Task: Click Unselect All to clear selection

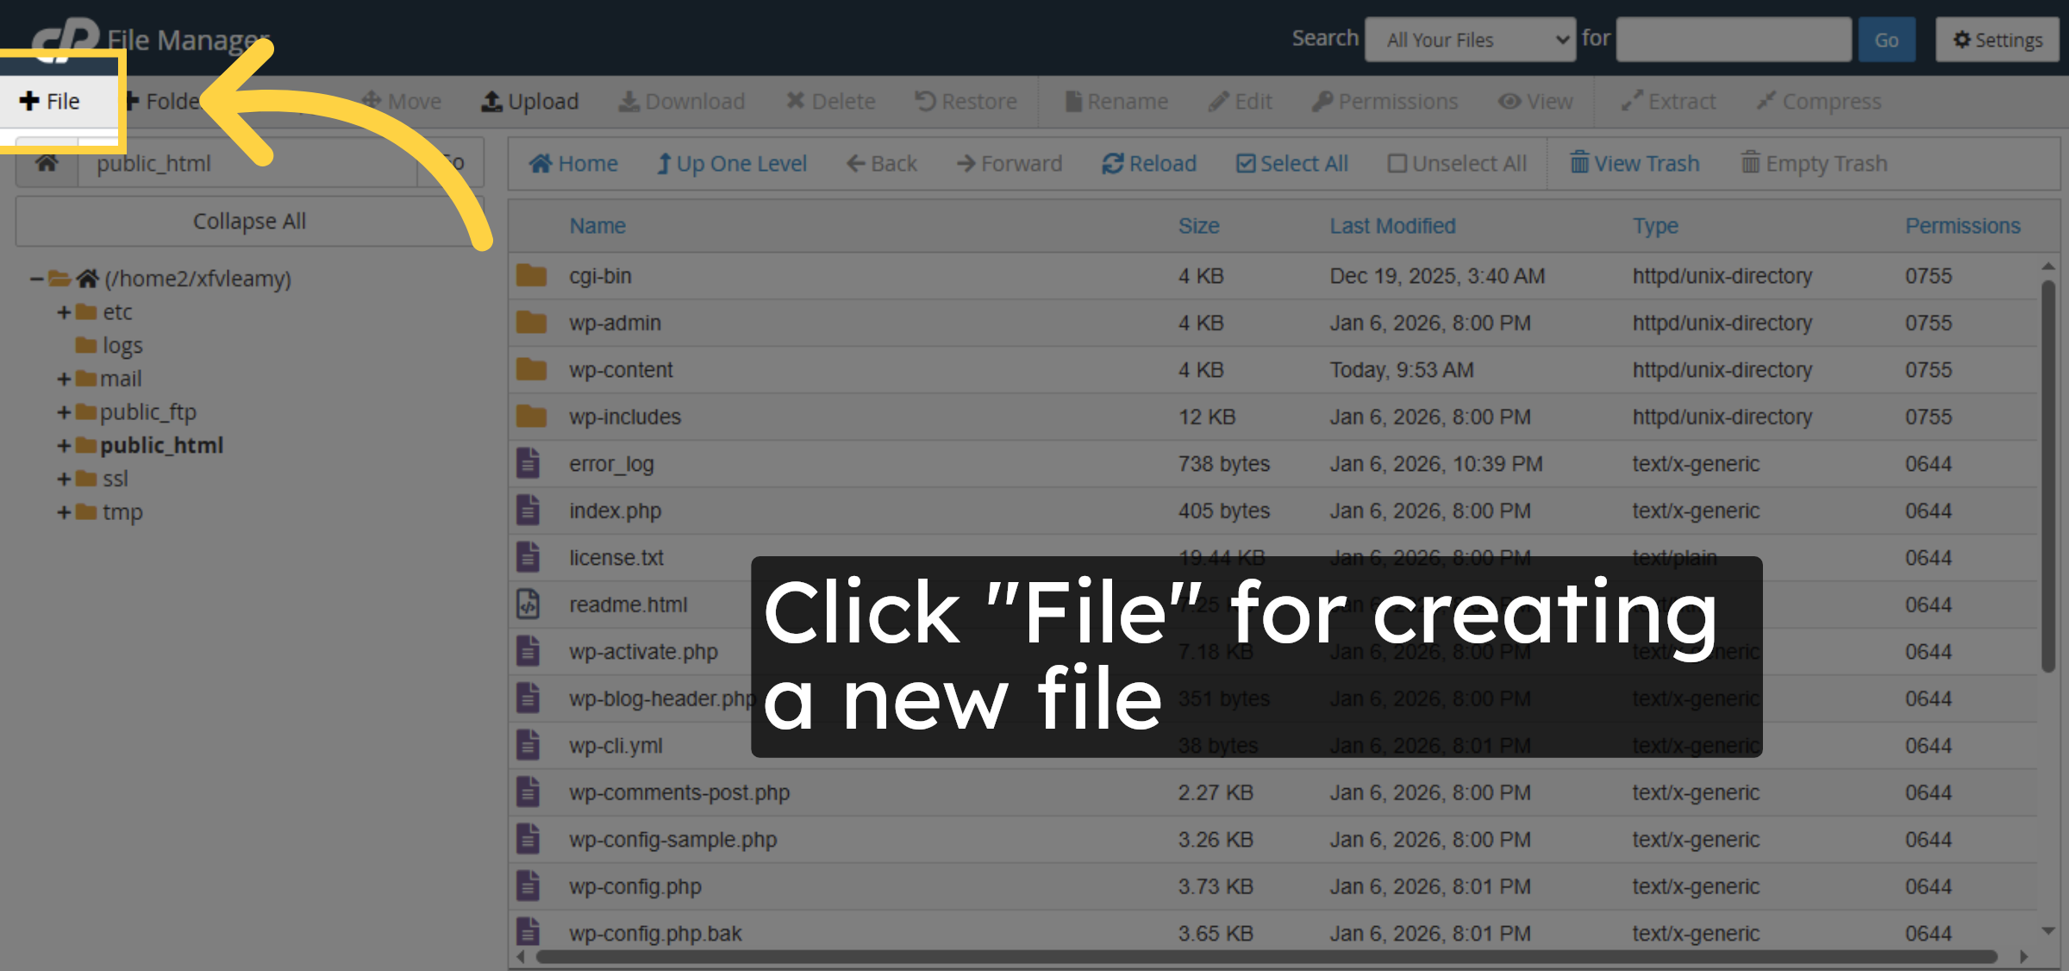Action: pyautogui.click(x=1457, y=163)
